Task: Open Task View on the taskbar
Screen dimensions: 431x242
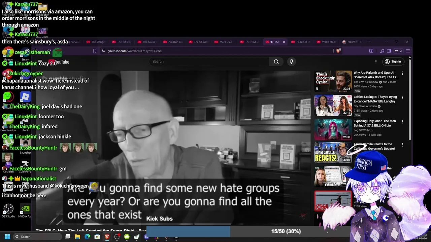Action: tap(68, 237)
